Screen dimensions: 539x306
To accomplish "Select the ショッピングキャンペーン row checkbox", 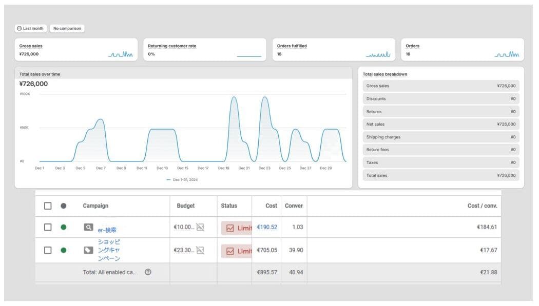I will 48,250.
